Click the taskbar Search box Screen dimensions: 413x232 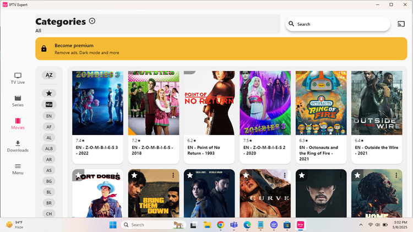[x=154, y=225]
